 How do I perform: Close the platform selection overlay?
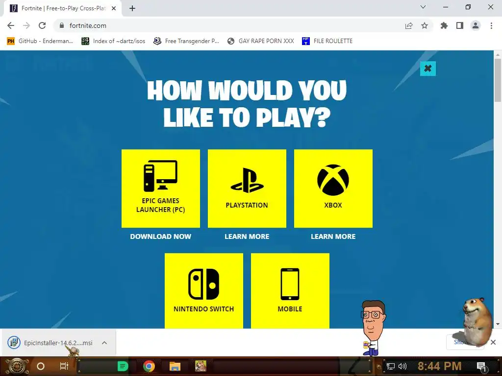point(427,69)
